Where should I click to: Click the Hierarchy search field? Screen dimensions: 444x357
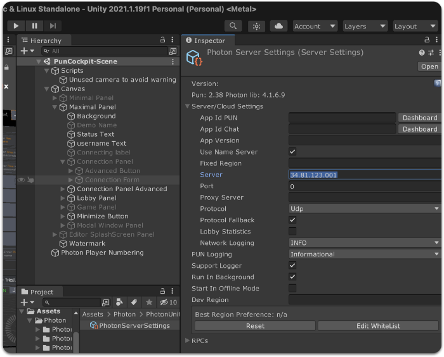pyautogui.click(x=105, y=51)
